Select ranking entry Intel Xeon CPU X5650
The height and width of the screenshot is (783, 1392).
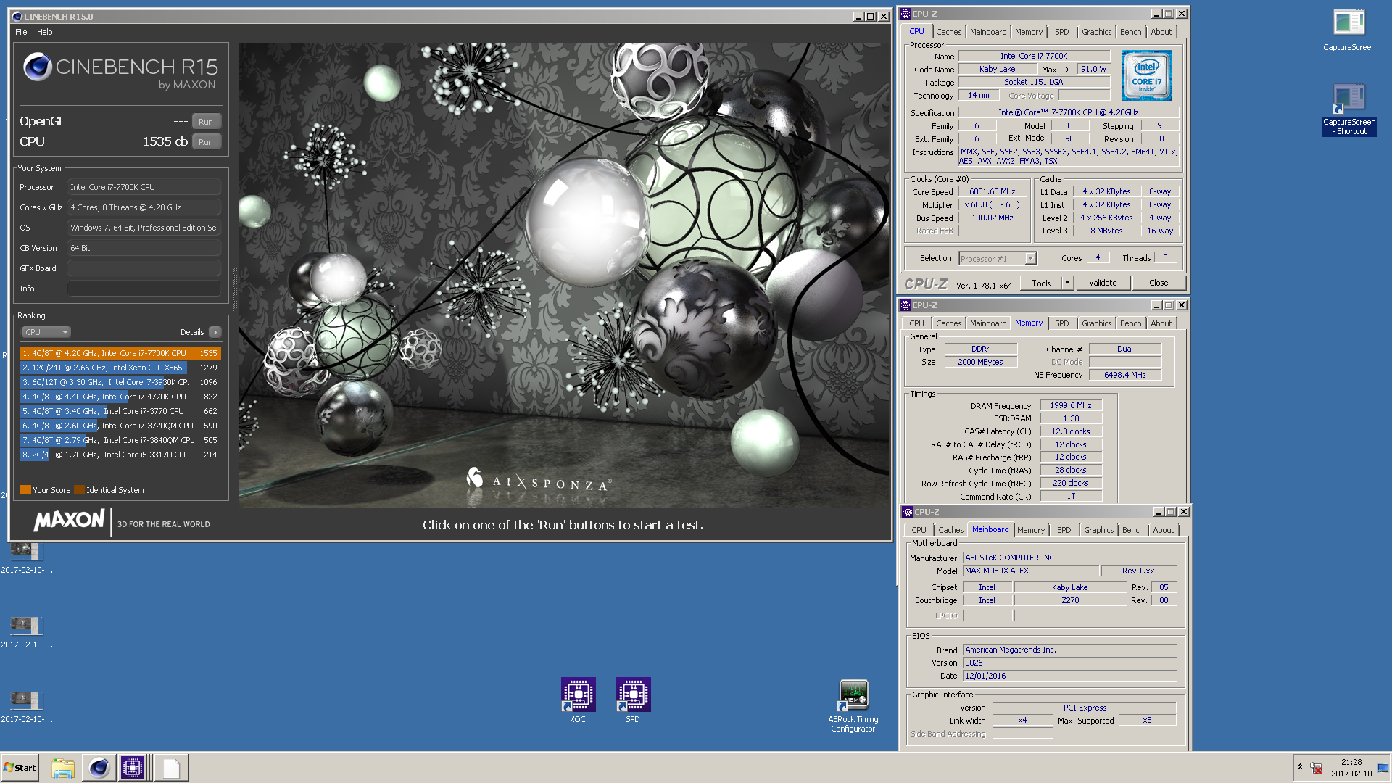coord(120,368)
